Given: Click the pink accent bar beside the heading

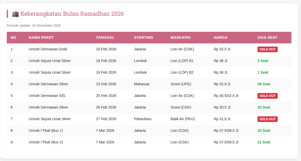Looking at the screenshot, I should (x=7, y=14).
